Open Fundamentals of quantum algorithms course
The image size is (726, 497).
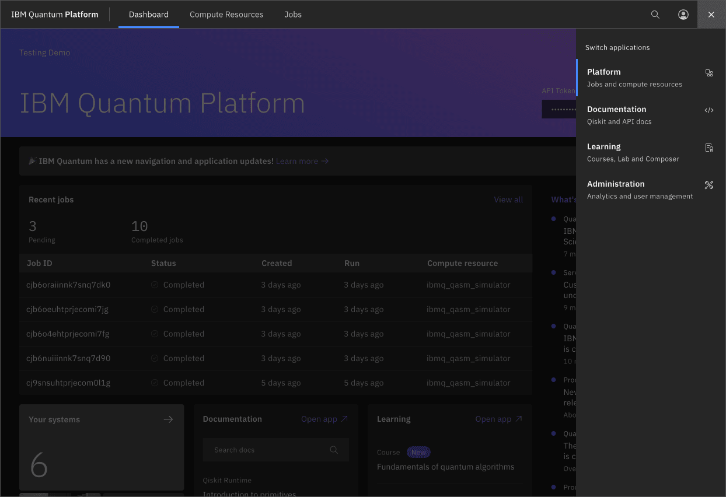(446, 467)
